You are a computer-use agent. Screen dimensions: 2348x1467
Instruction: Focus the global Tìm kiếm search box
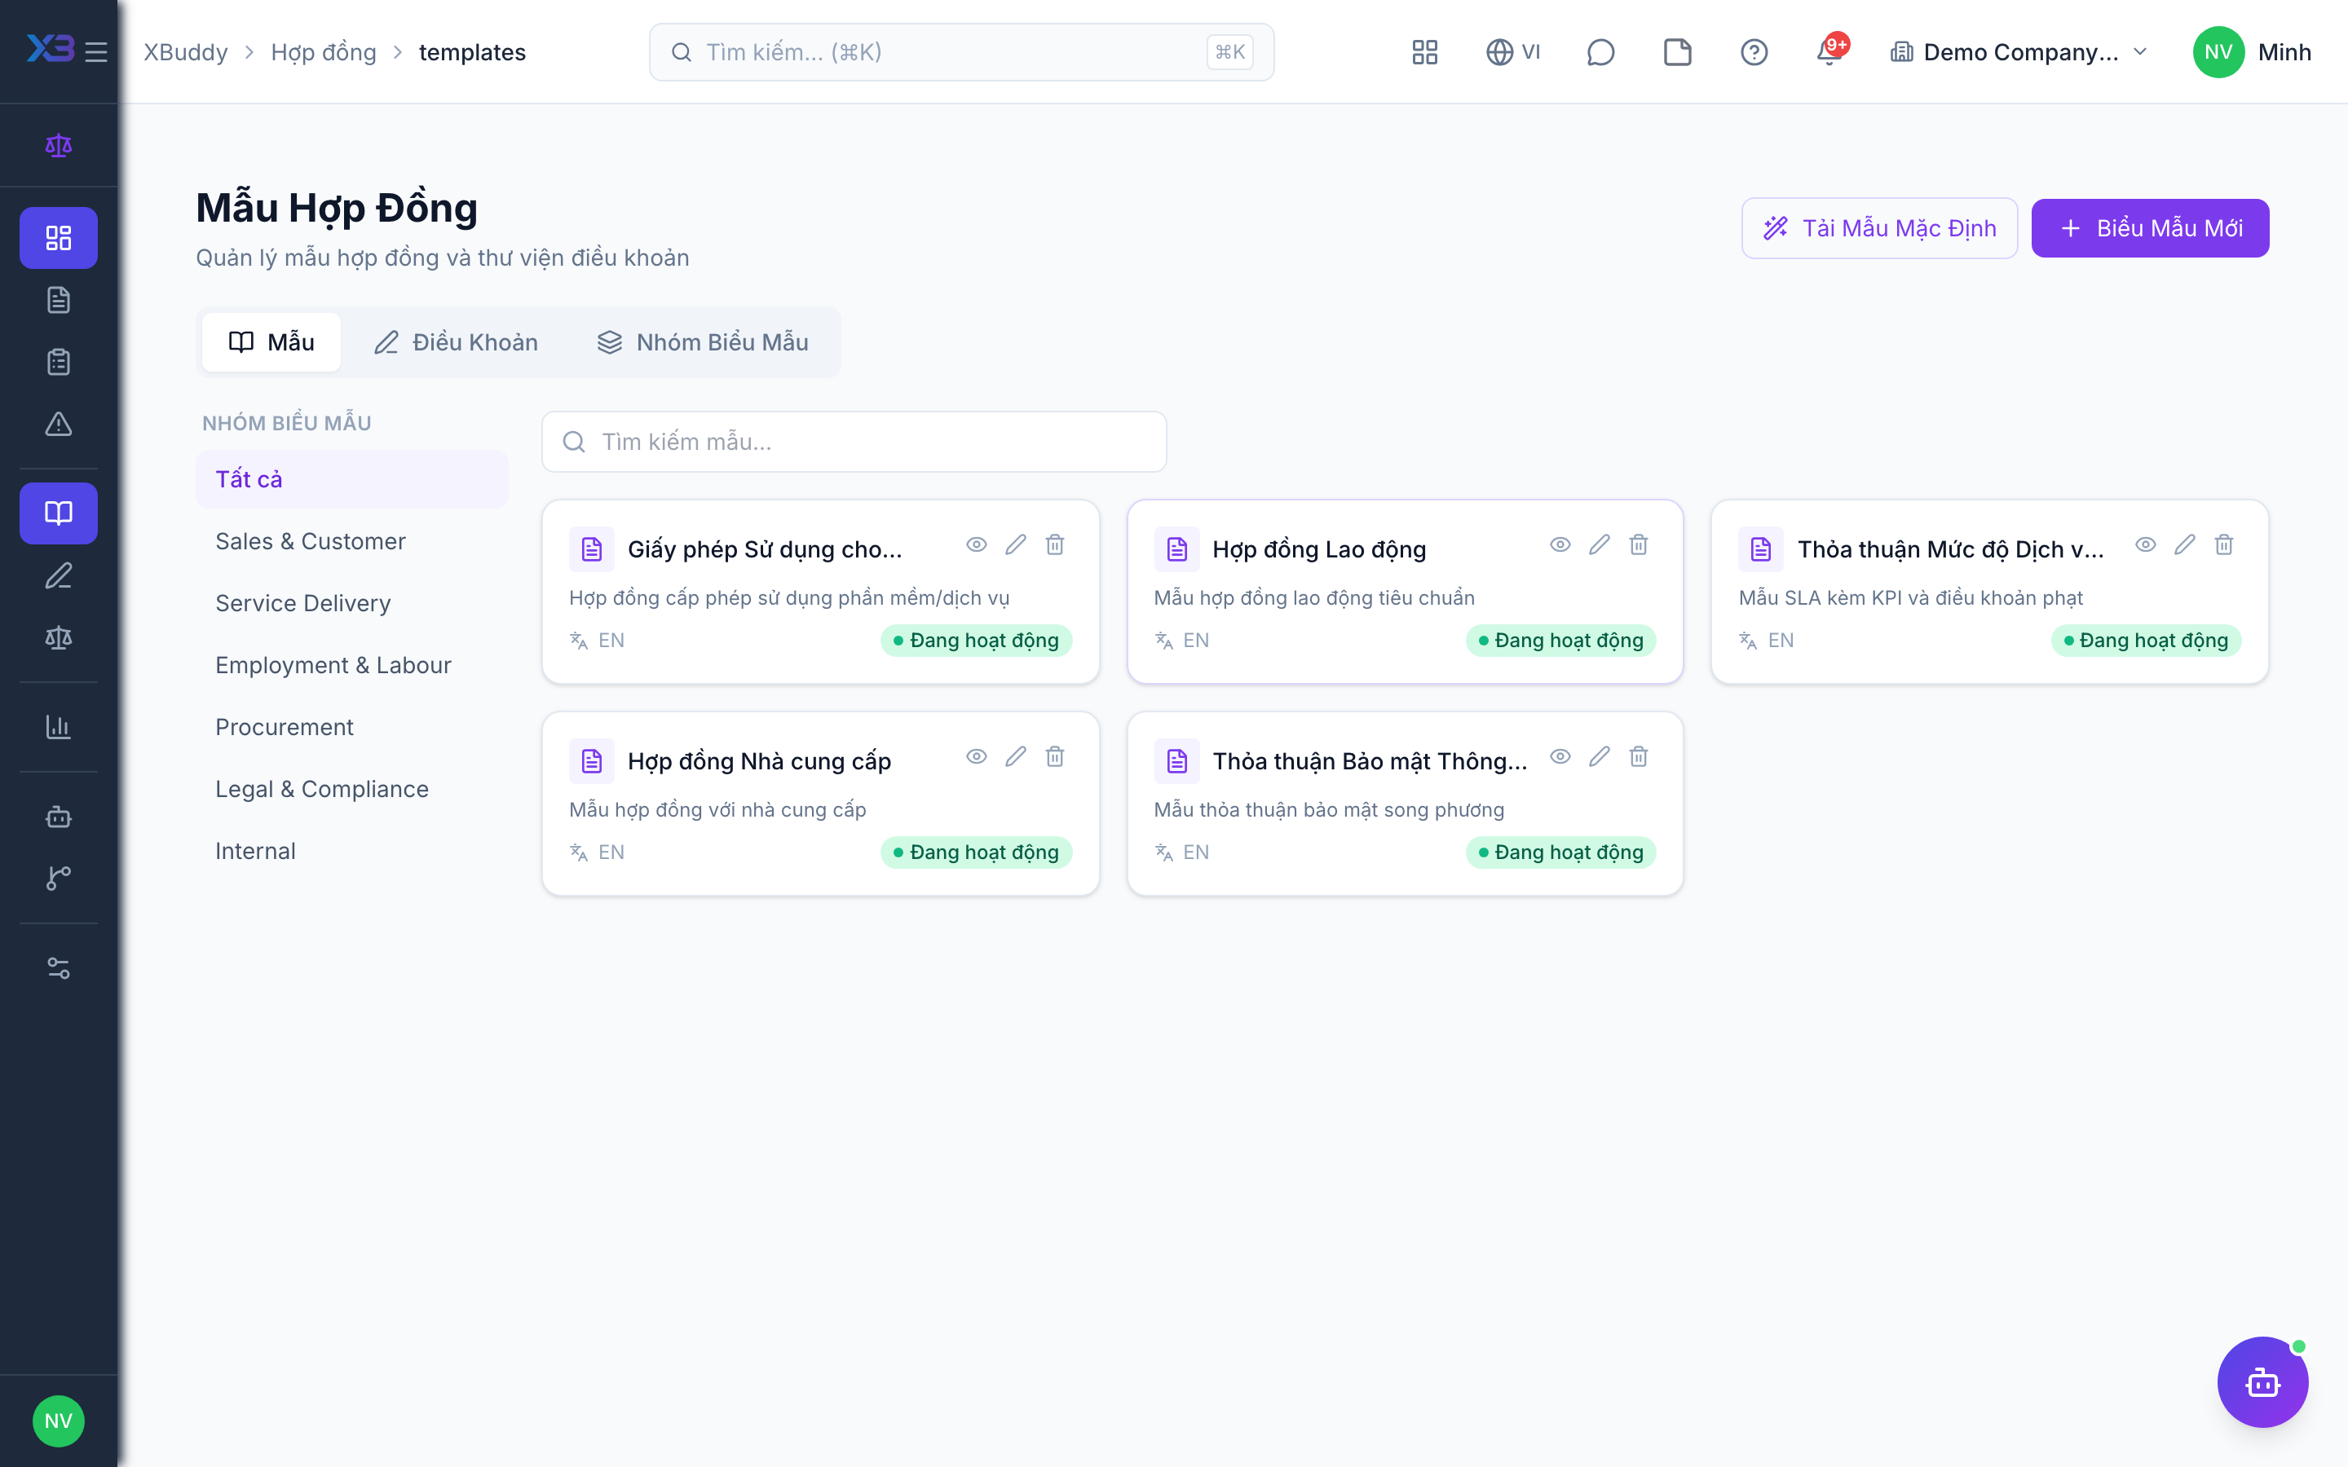(960, 51)
